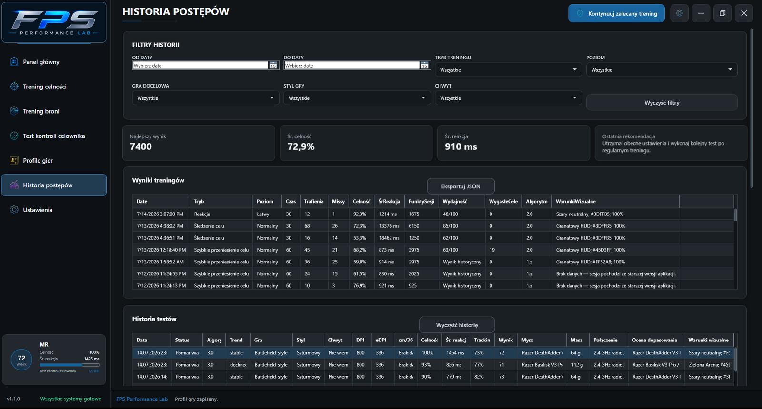The image size is (762, 409).
Task: Click the Ustawienia gear icon in sidebar
Action: point(14,210)
